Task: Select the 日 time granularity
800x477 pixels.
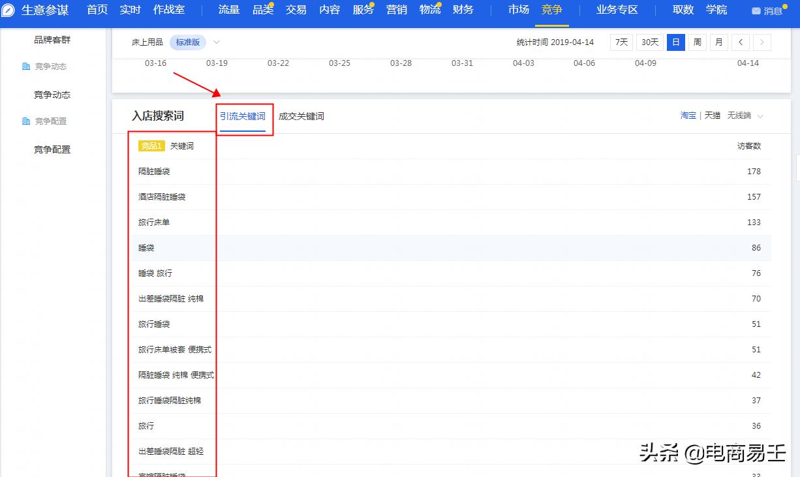Action: pos(675,42)
